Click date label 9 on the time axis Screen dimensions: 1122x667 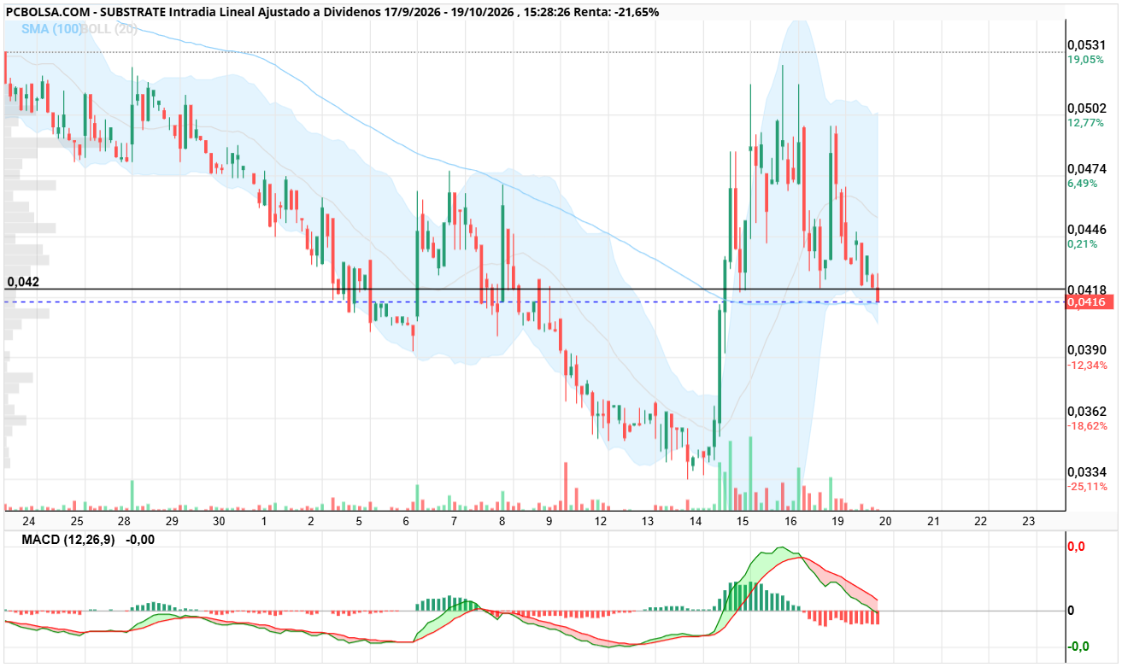pos(549,521)
